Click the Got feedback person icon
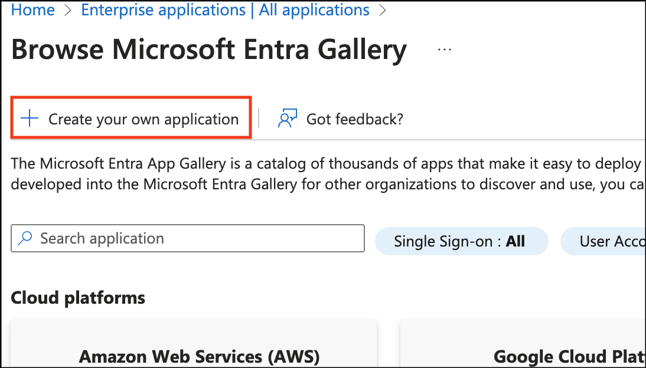This screenshot has height=368, width=646. (287, 119)
